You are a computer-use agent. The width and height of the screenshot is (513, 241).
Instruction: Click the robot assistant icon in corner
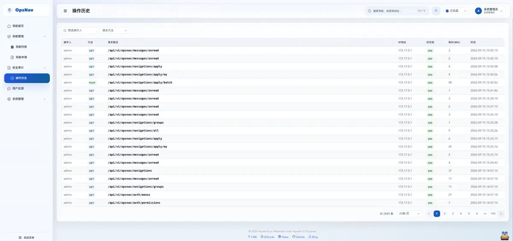(x=504, y=235)
